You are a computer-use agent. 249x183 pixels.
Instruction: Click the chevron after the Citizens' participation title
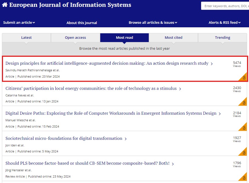pyautogui.click(x=180, y=89)
